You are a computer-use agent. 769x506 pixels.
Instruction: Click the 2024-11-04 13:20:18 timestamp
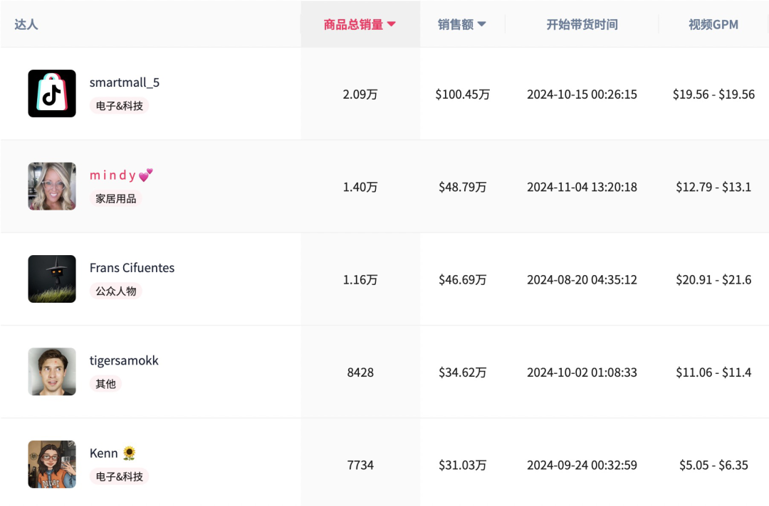(582, 187)
